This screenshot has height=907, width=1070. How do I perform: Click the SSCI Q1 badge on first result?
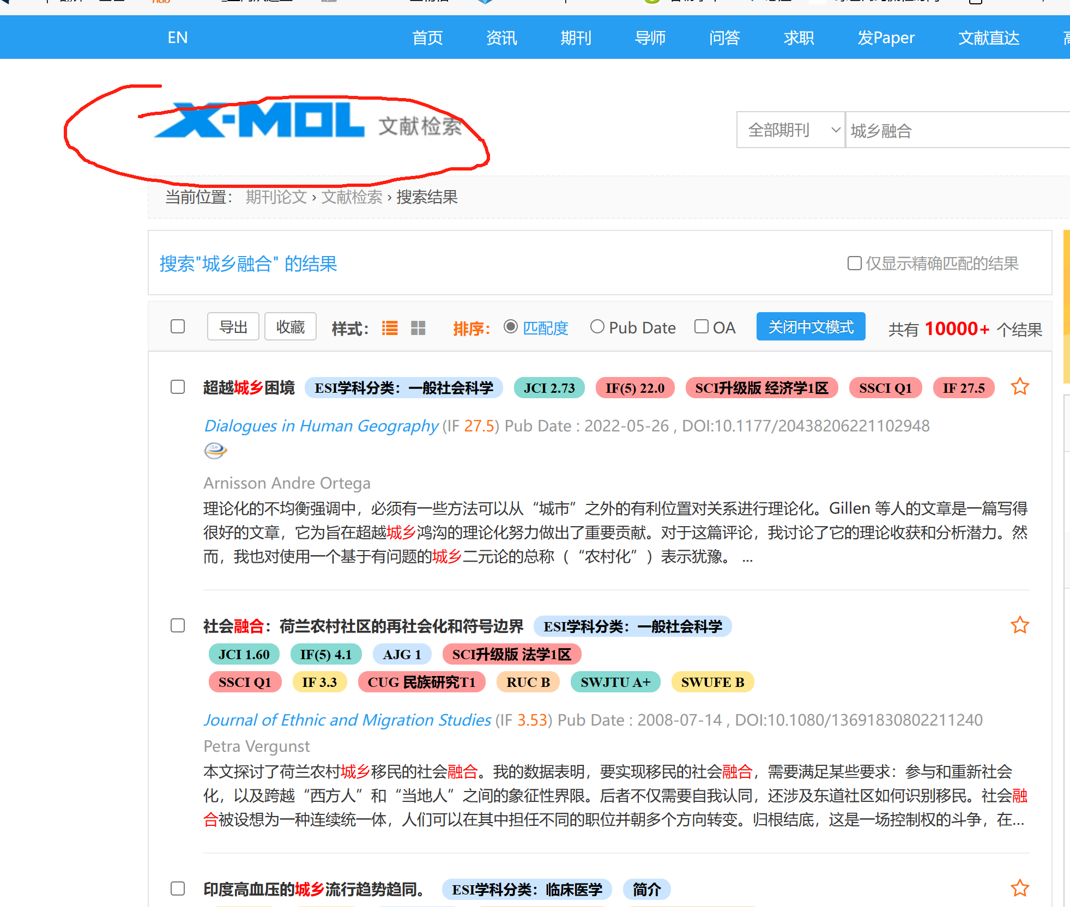tap(885, 388)
